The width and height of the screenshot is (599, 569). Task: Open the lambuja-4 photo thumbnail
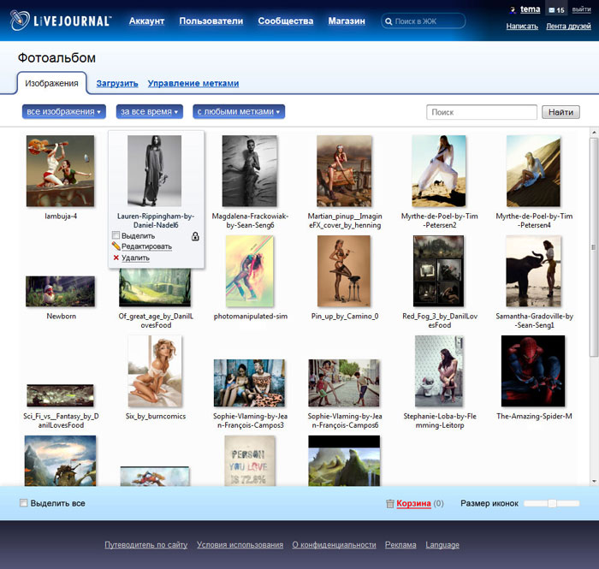click(61, 172)
